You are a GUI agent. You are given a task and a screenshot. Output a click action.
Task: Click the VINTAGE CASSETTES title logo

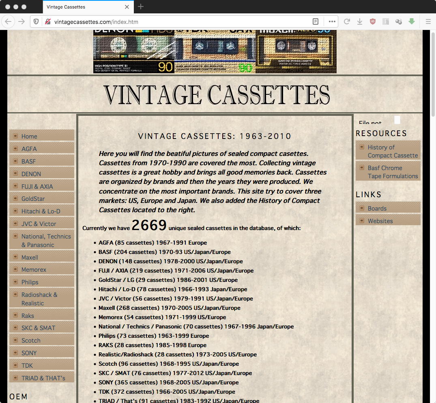(x=217, y=95)
